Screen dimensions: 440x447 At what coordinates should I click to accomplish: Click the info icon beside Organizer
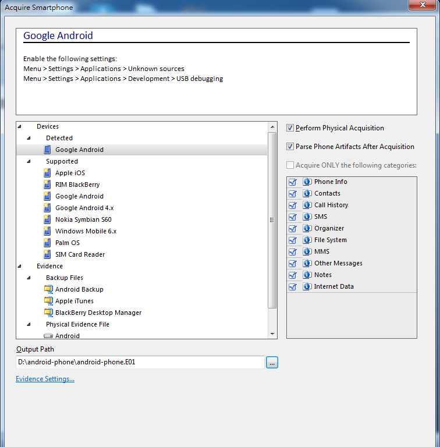pos(307,228)
